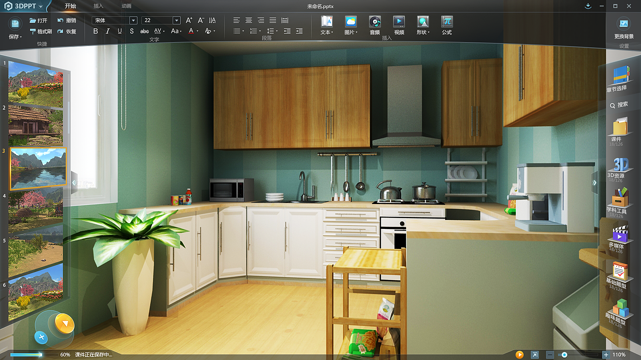
Task: Collapse the right resource panel arrow
Action: coord(594,183)
